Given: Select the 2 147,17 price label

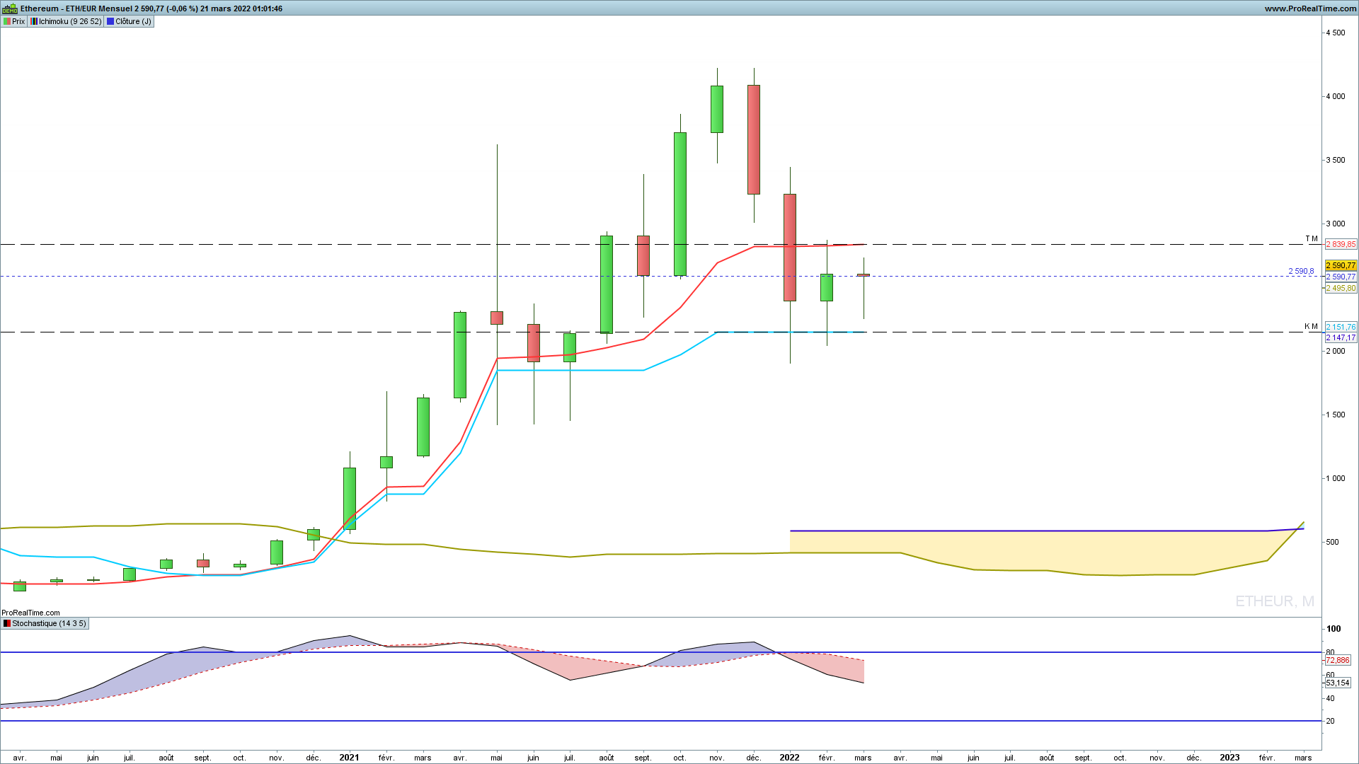Looking at the screenshot, I should click(x=1341, y=337).
